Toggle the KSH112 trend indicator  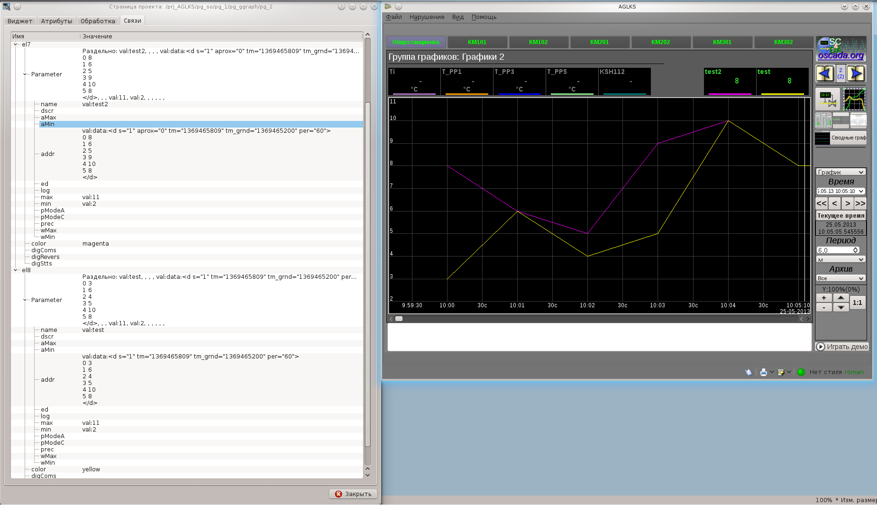point(624,81)
